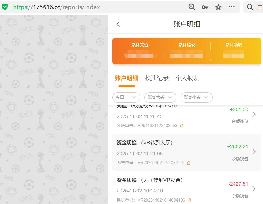Open the 今日 date filter dropdown
The width and height of the screenshot is (263, 204).
coord(126,97)
